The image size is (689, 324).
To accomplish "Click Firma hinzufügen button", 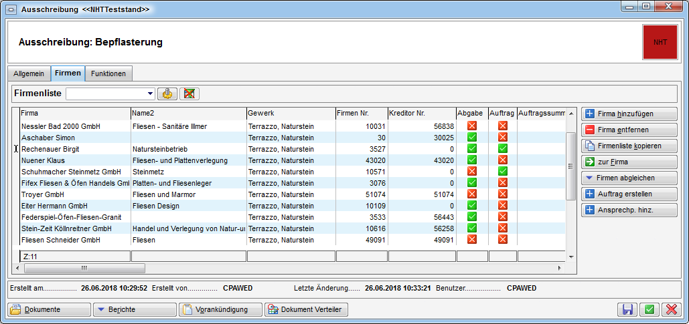I will (x=629, y=114).
